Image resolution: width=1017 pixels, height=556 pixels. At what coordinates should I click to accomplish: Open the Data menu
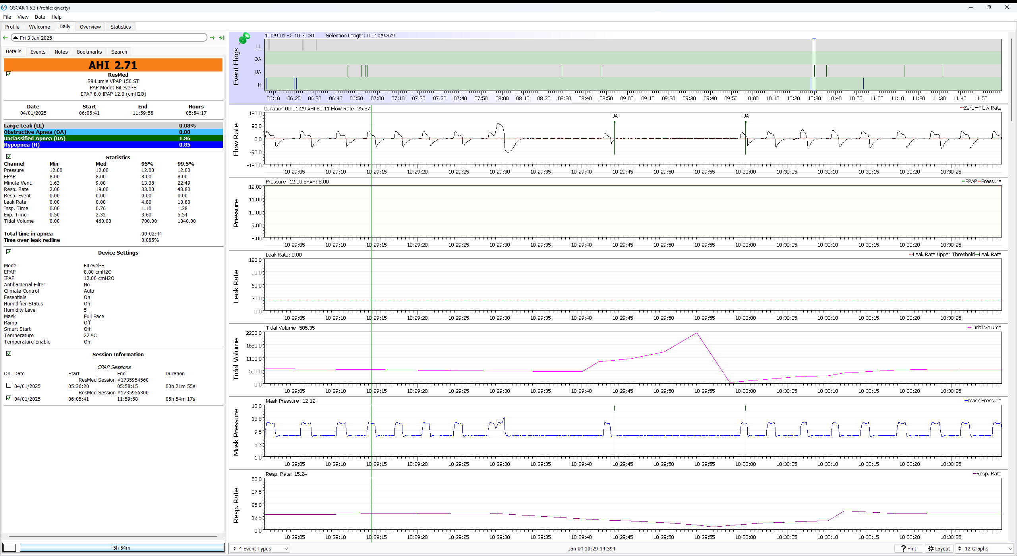(x=40, y=17)
